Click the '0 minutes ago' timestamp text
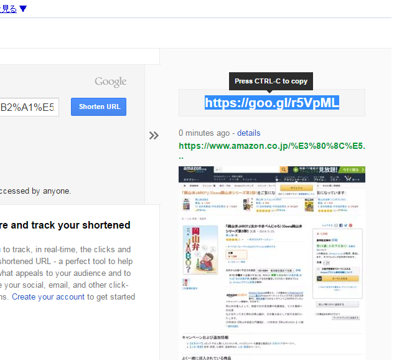Image resolution: width=412 pixels, height=360 pixels. [x=204, y=133]
